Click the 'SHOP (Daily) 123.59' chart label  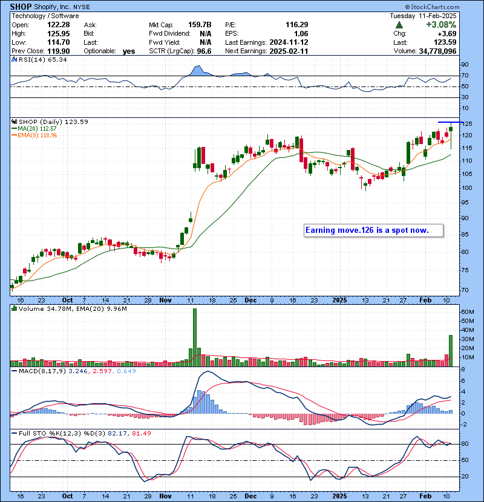click(53, 122)
